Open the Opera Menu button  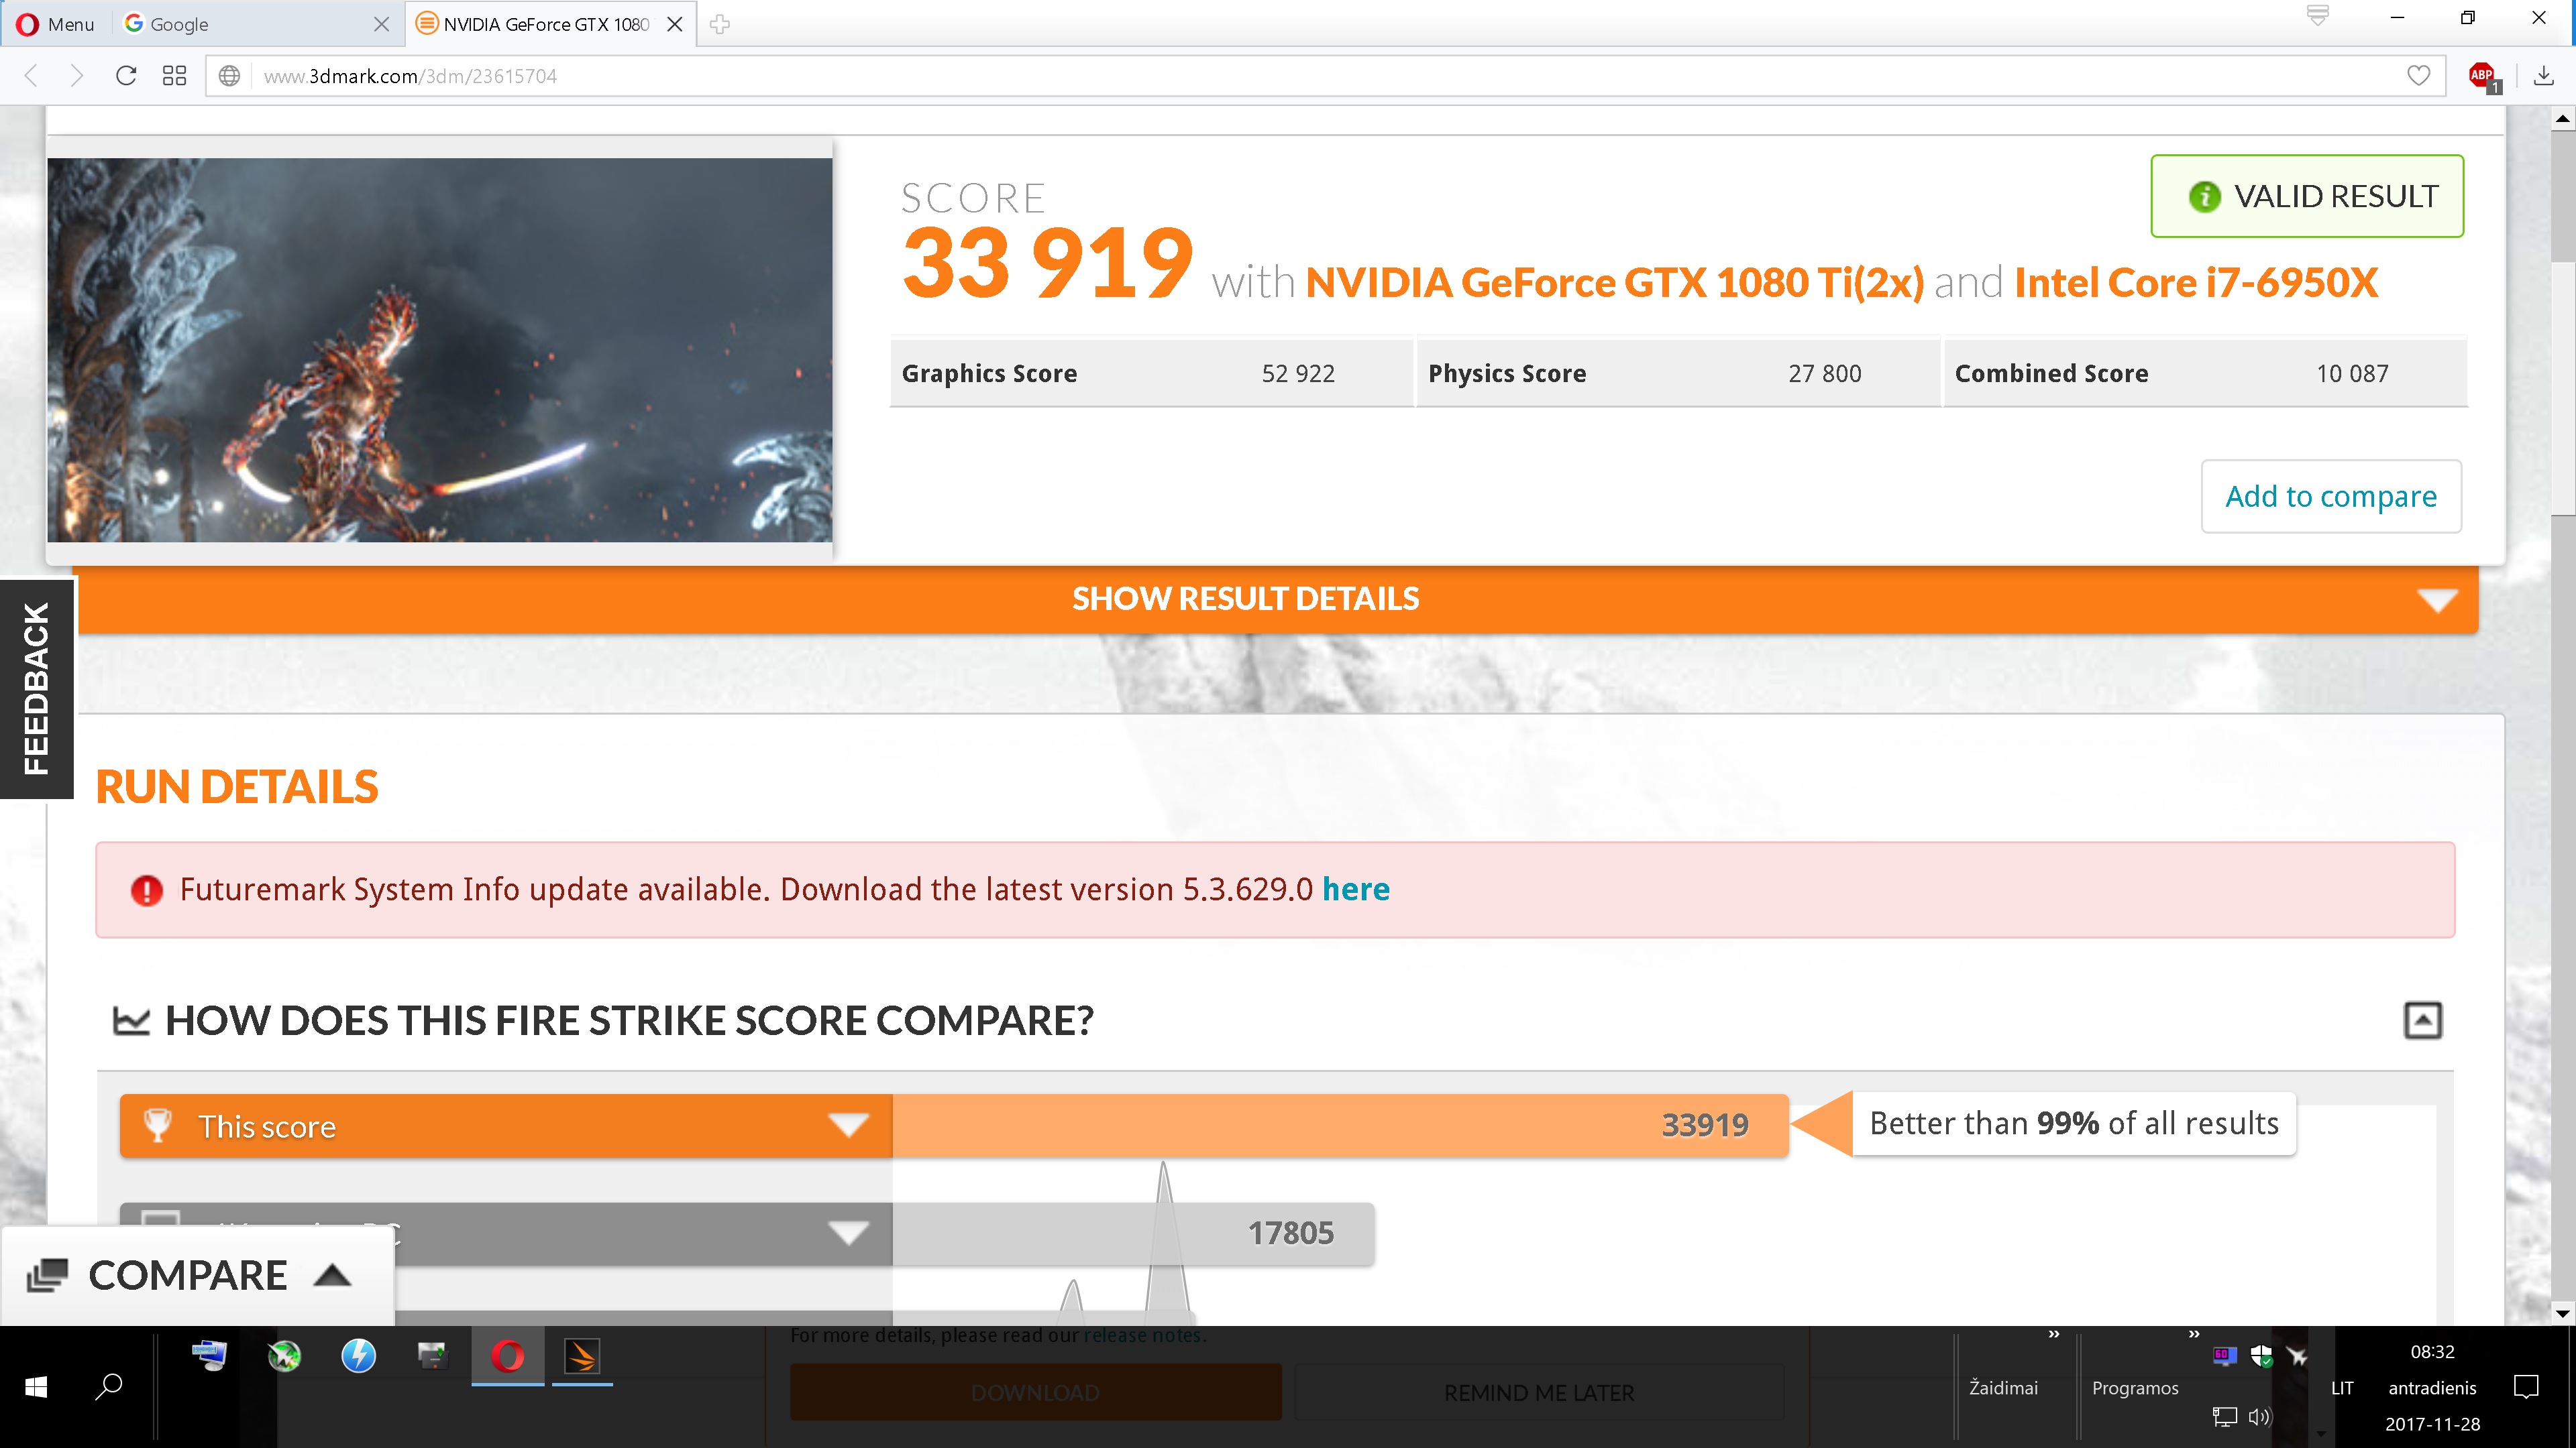coord(55,24)
